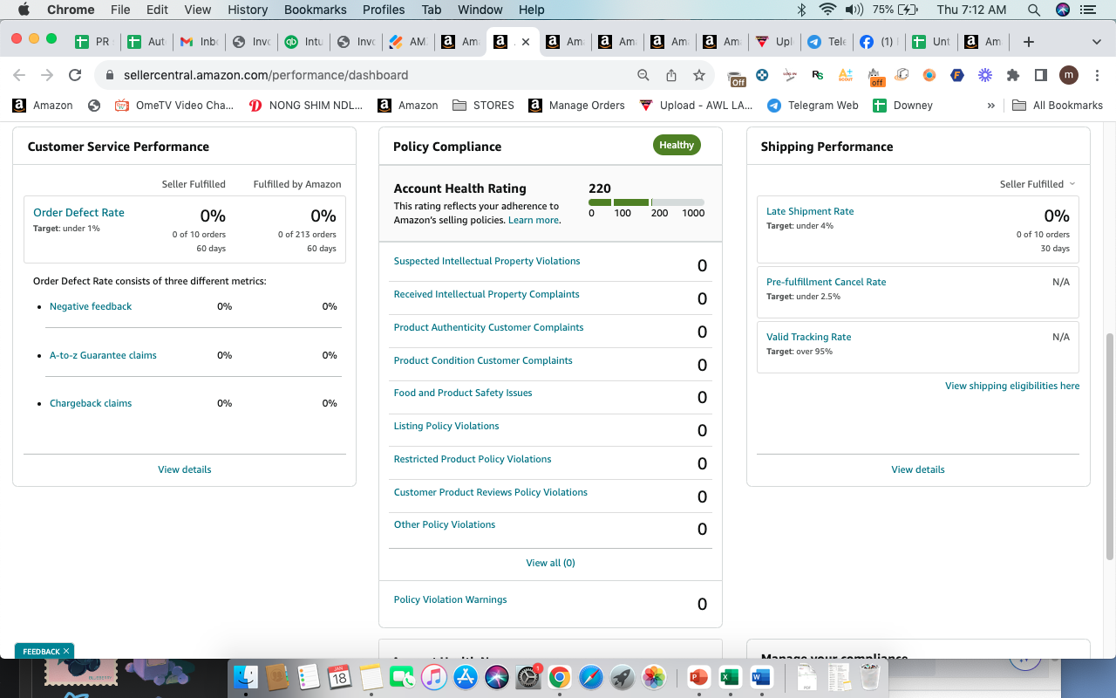Click View details under Customer Service Performance
This screenshot has height=698, width=1116.
point(185,469)
